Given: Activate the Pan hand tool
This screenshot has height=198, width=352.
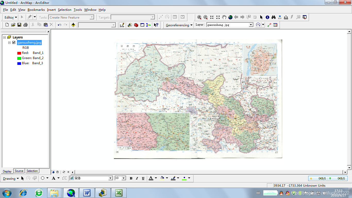Looking at the screenshot, I should click(224, 17).
